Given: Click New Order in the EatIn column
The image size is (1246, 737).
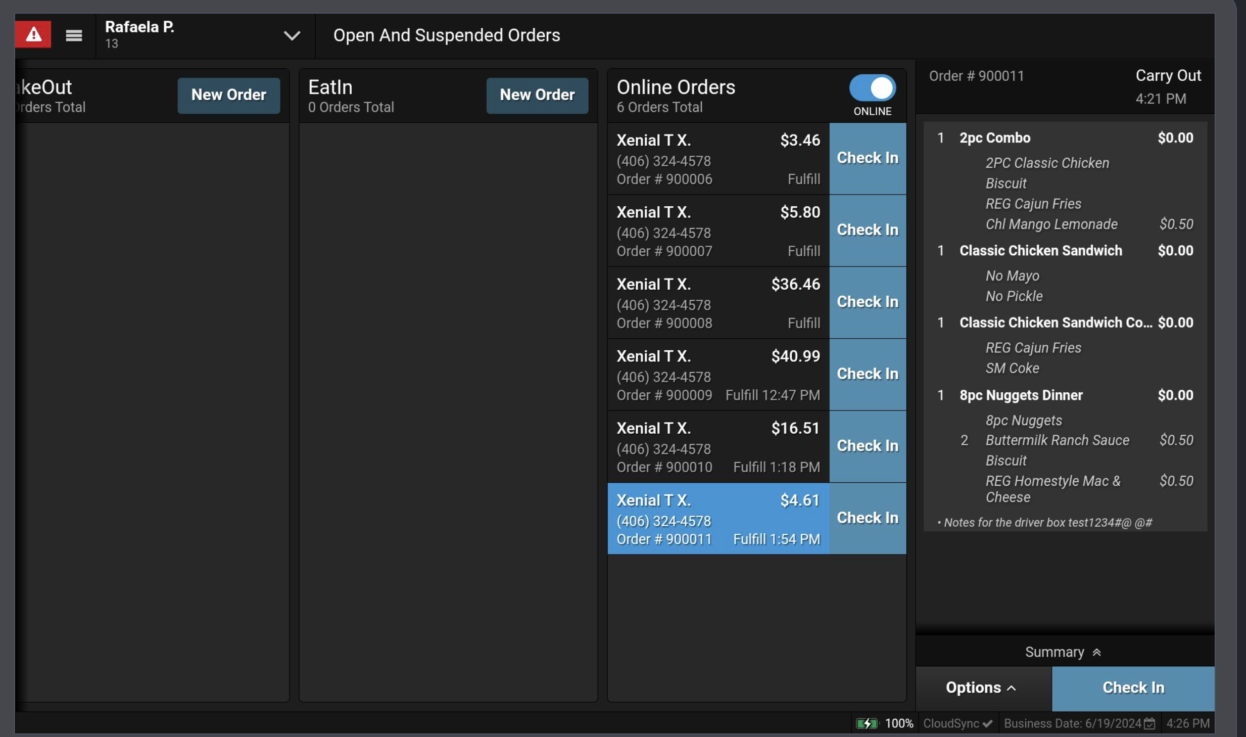Looking at the screenshot, I should [537, 95].
